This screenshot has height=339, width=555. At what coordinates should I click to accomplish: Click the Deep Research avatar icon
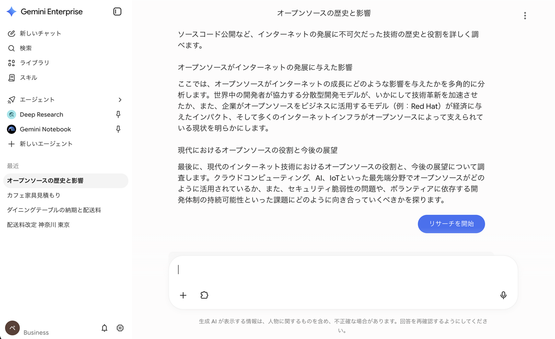click(x=12, y=115)
